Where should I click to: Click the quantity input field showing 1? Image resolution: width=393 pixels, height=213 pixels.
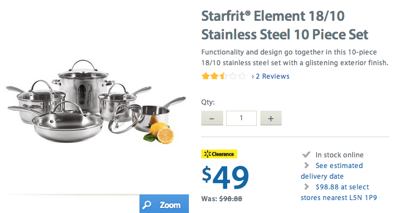click(241, 118)
